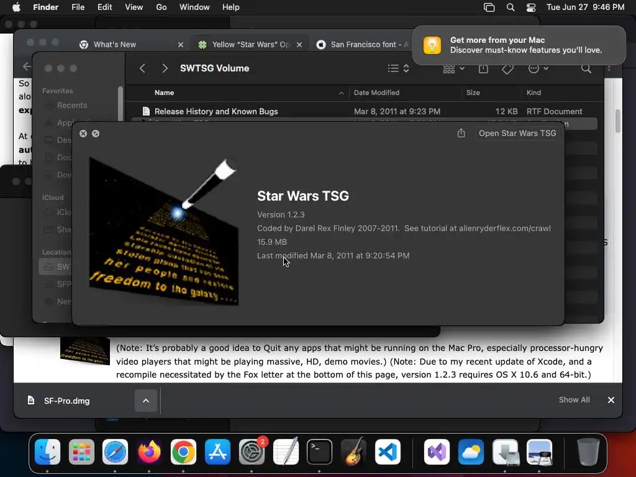Expand Quick Look to full screen
The image size is (636, 477).
[x=96, y=134]
